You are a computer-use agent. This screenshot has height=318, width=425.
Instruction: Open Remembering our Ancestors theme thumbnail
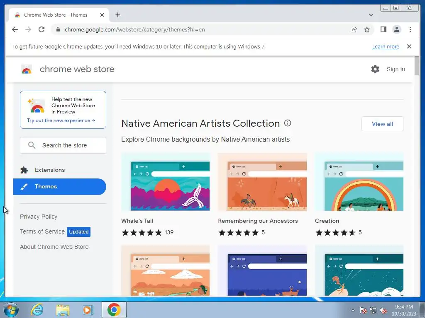click(x=262, y=182)
